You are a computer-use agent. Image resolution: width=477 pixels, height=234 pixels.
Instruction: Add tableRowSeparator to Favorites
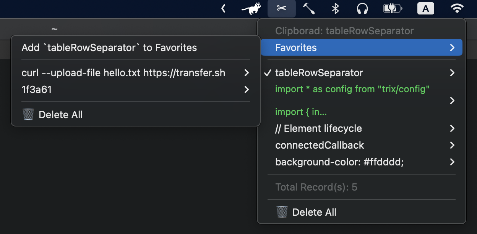[109, 48]
